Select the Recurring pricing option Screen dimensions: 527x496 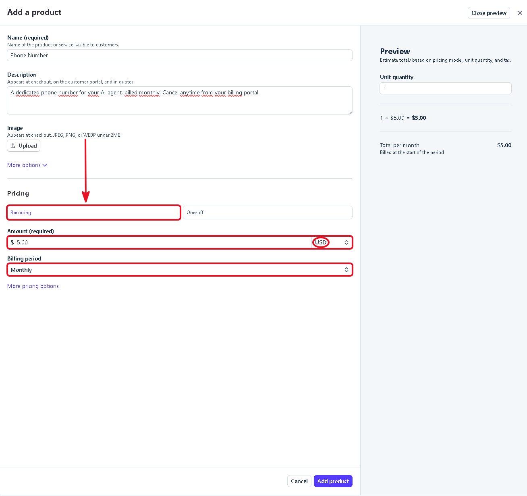coord(93,213)
